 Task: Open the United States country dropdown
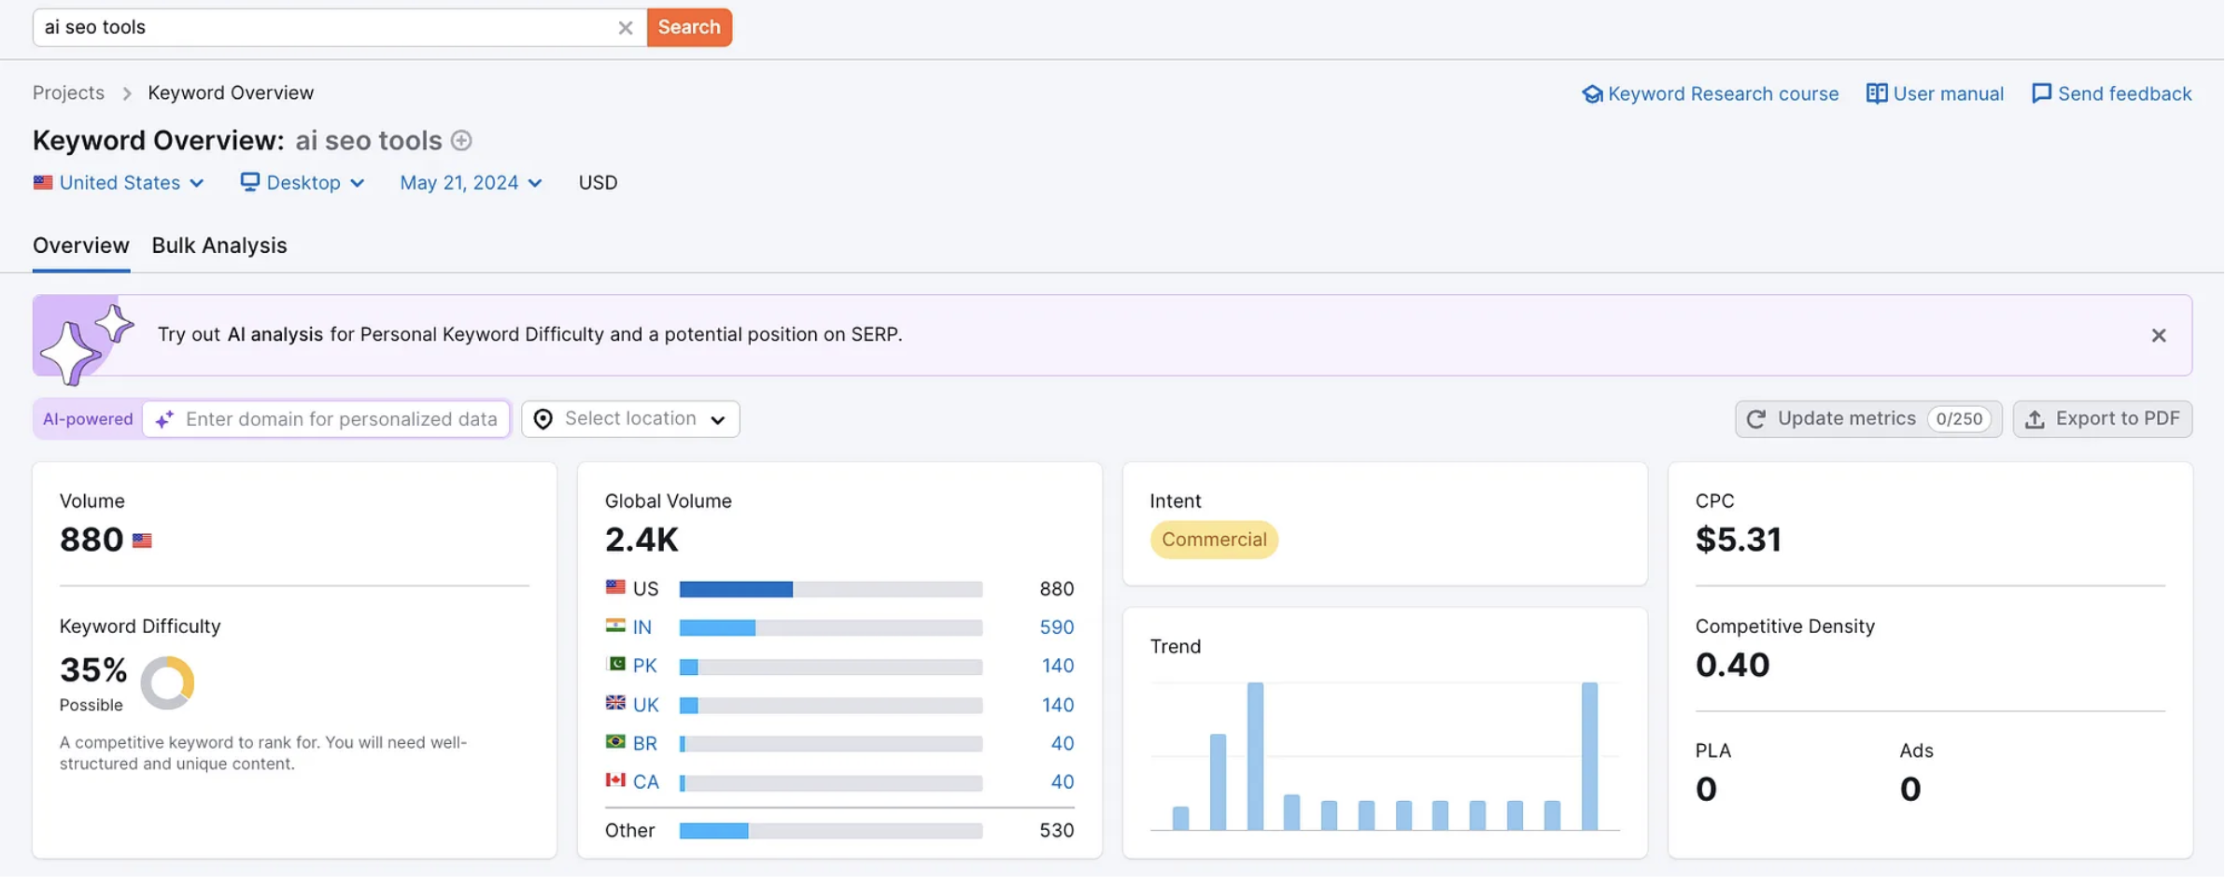119,183
